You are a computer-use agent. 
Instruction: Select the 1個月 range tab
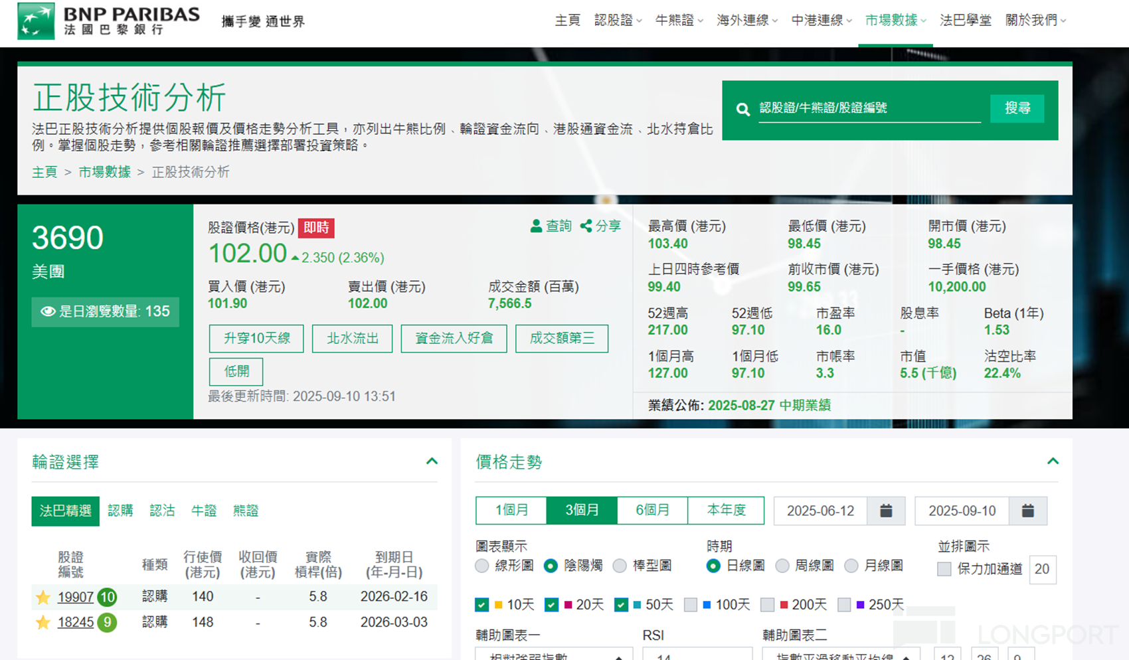[511, 511]
